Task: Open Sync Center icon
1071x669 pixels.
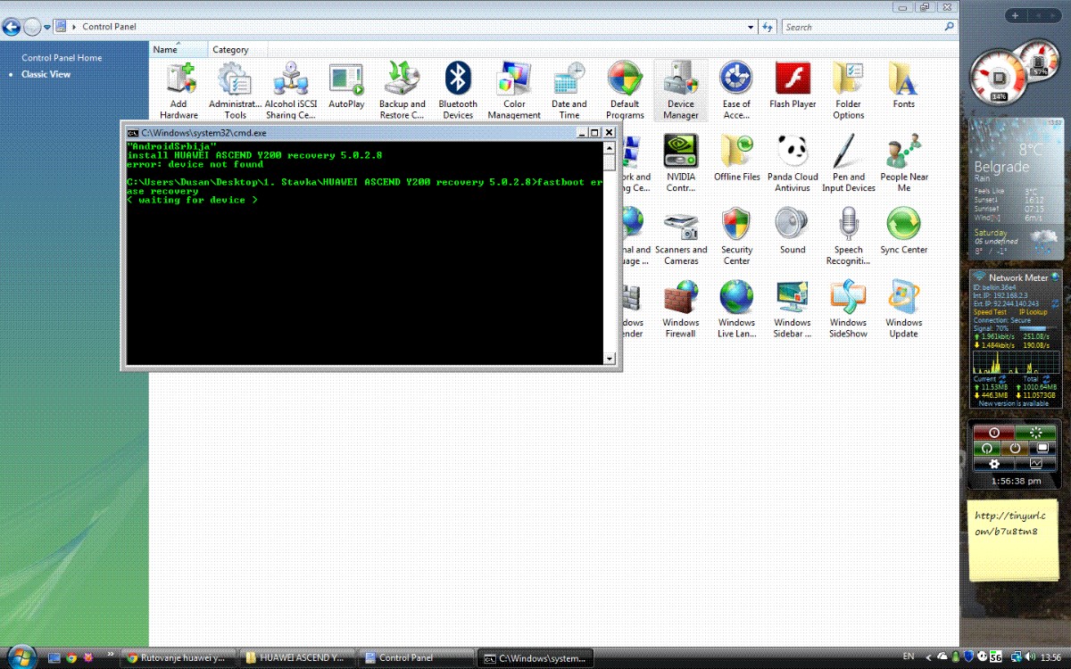Action: 904,232
